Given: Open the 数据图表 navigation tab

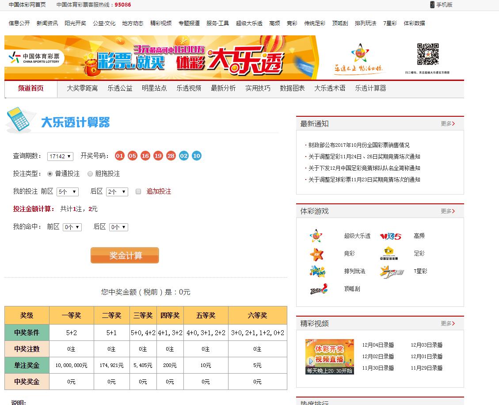Looking at the screenshot, I should point(292,88).
